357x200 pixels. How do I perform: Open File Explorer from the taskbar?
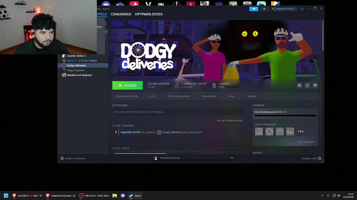click(115, 196)
